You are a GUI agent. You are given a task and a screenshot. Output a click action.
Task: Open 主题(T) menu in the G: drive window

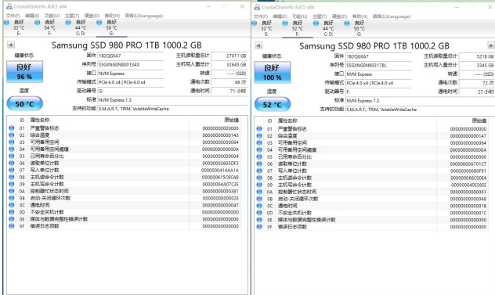pos(72,16)
